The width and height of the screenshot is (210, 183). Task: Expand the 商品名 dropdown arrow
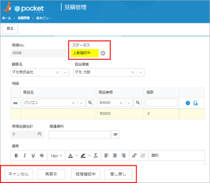pyautogui.click(x=81, y=103)
